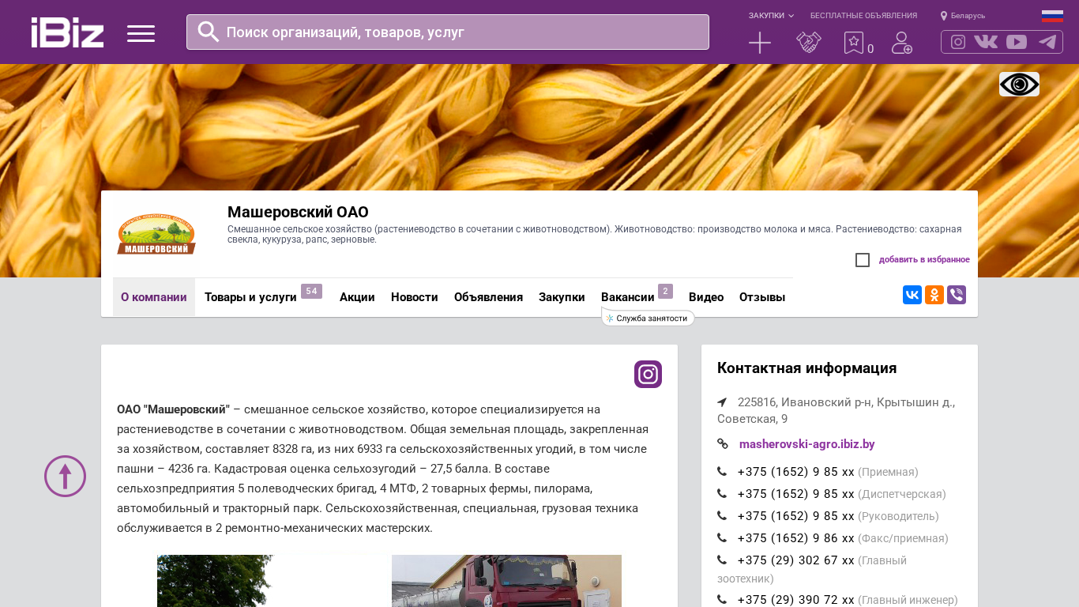Click the phone icon beside Диспетчерская number
The width and height of the screenshot is (1079, 607).
722,494
